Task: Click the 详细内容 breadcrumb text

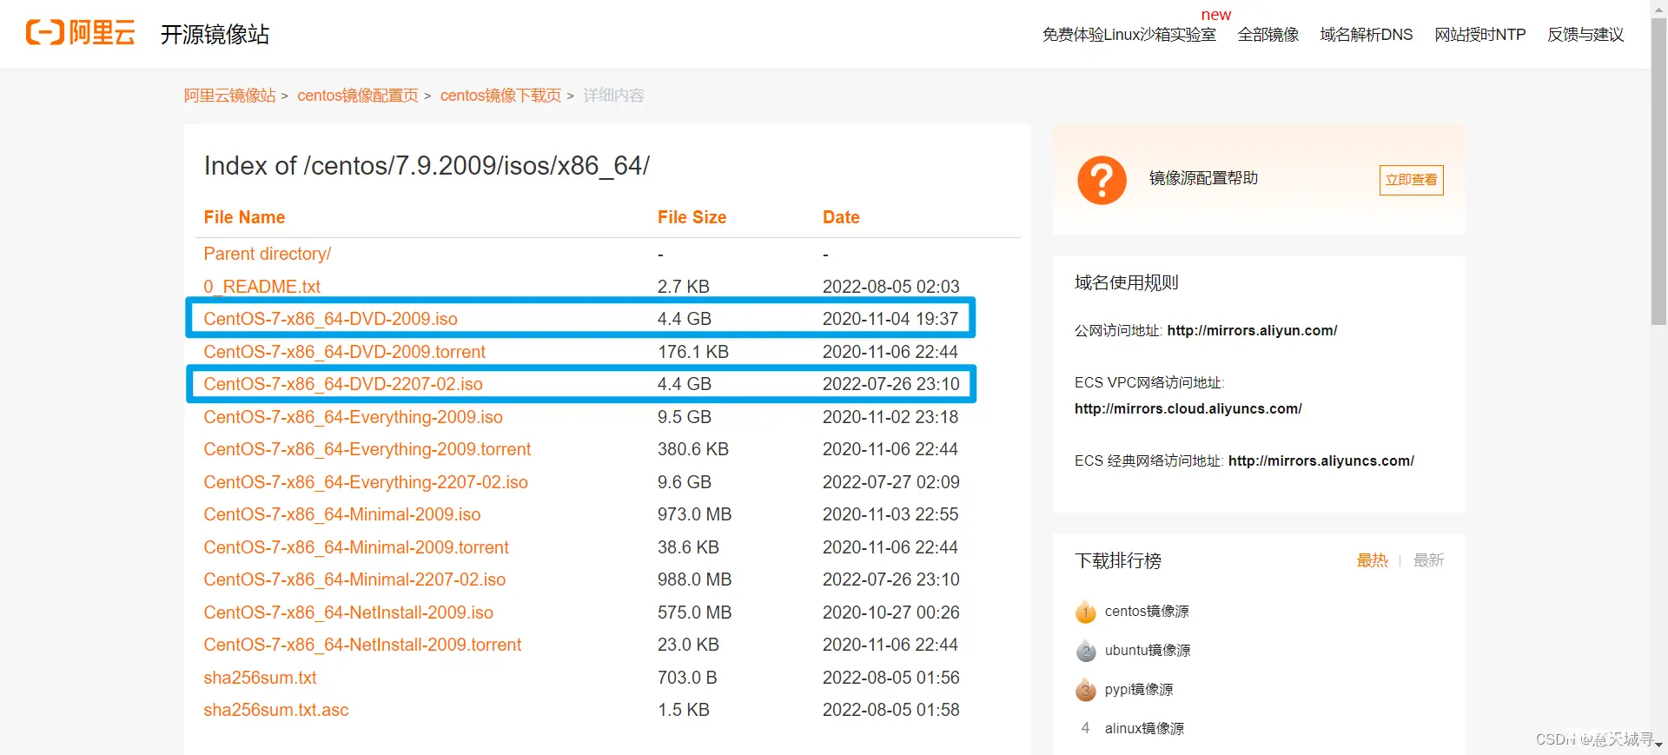Action: 613,96
